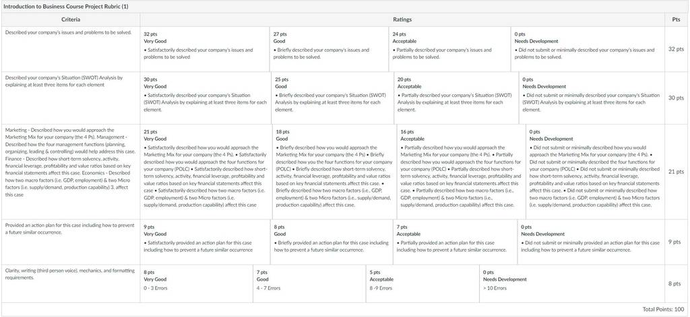Choose the 27 pts Good rating for company issues
This screenshot has width=690, height=317.
coord(329,49)
